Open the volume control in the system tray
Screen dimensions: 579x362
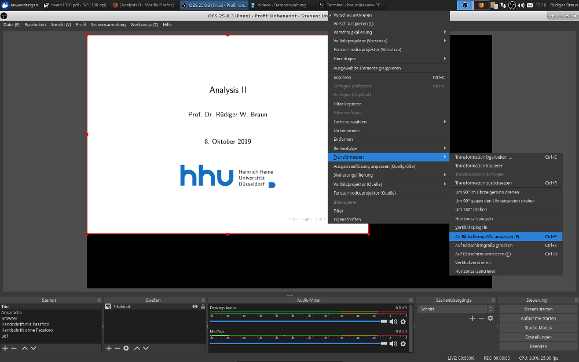click(x=521, y=5)
